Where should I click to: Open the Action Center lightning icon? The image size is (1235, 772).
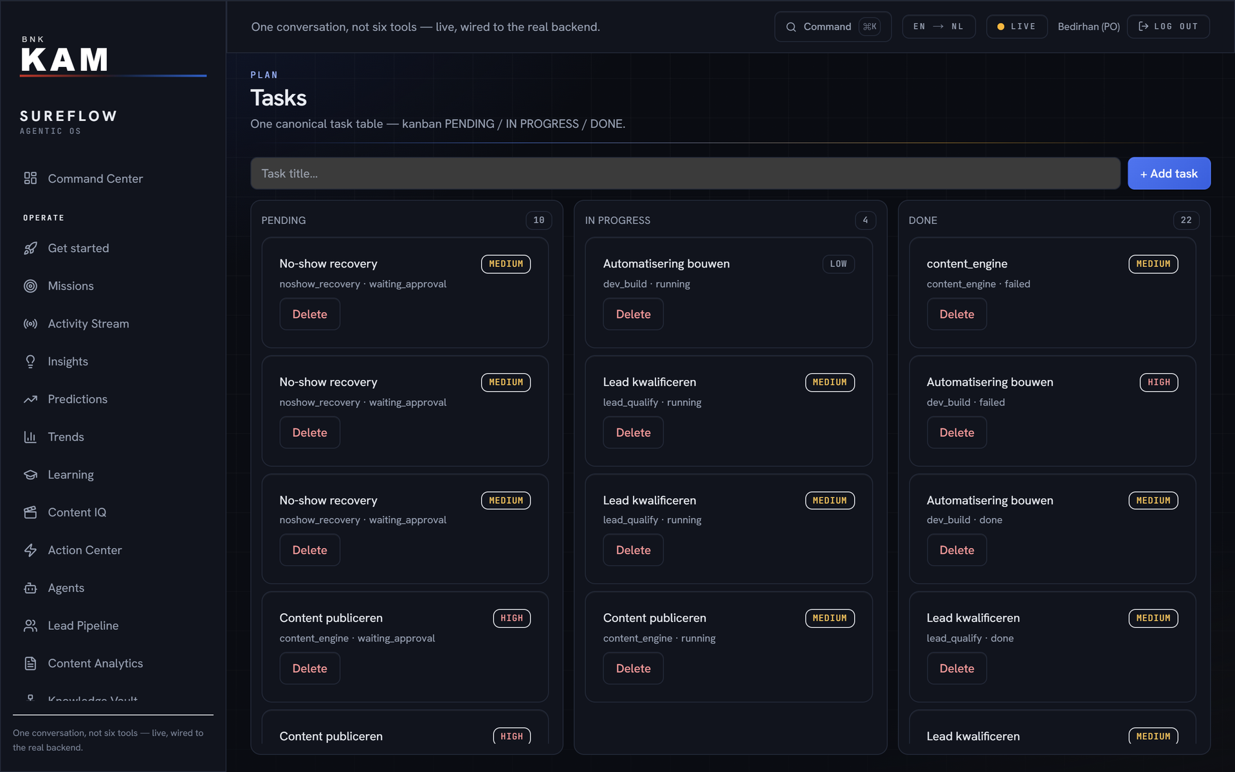coord(30,550)
